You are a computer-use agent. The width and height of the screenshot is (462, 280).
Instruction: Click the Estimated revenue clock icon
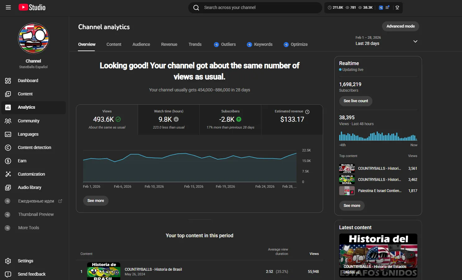coord(307,112)
